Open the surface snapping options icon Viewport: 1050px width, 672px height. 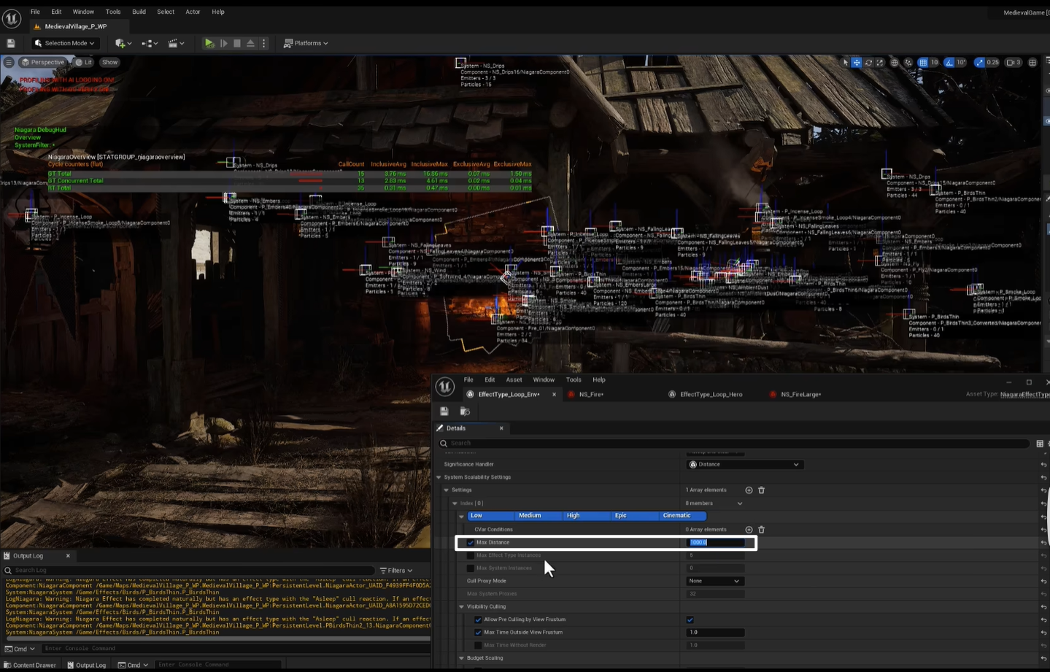pos(908,63)
